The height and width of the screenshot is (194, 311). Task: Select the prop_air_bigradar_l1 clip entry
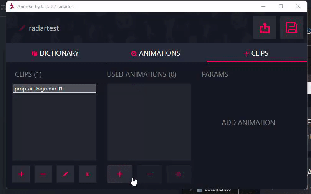point(54,89)
